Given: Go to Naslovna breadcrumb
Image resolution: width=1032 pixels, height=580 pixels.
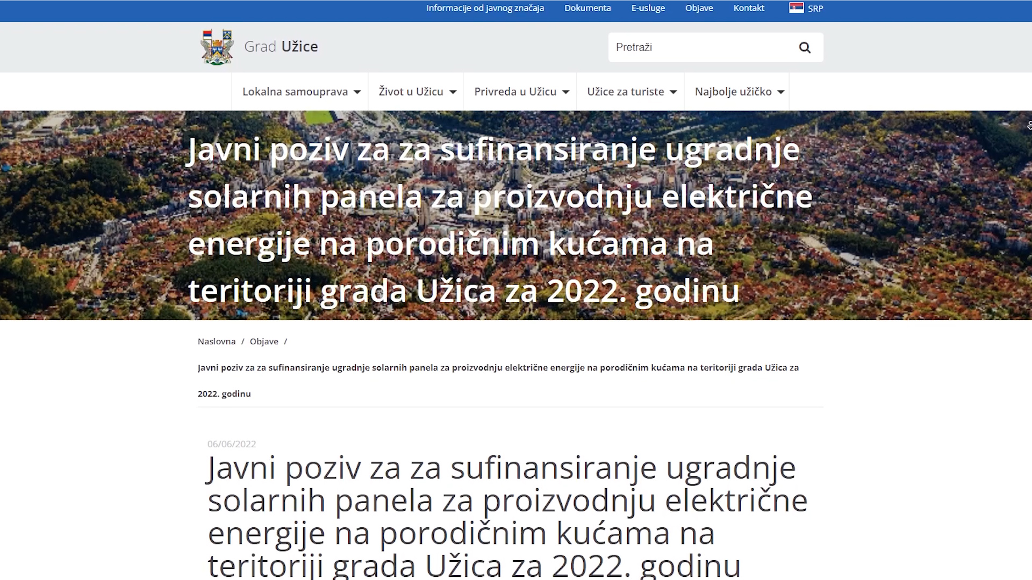Looking at the screenshot, I should tap(217, 342).
